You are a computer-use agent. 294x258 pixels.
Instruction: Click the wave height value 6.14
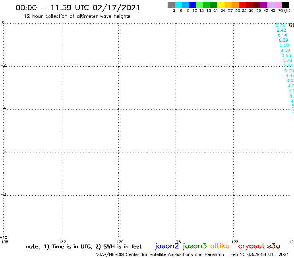click(282, 35)
